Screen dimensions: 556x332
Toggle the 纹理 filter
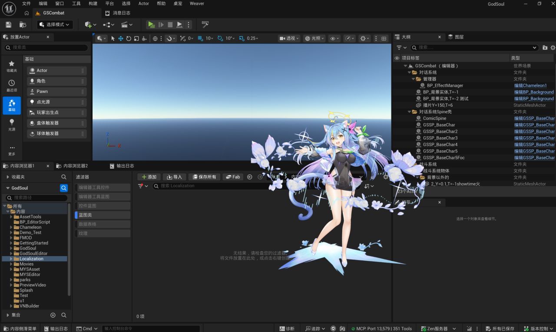[103, 233]
